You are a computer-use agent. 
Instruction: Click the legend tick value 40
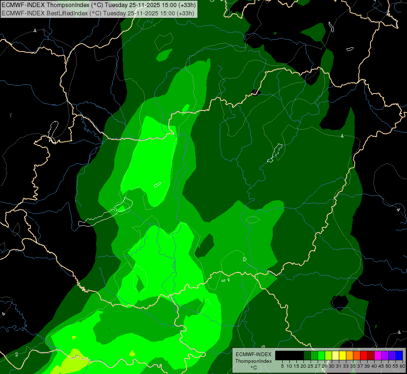[374, 366]
